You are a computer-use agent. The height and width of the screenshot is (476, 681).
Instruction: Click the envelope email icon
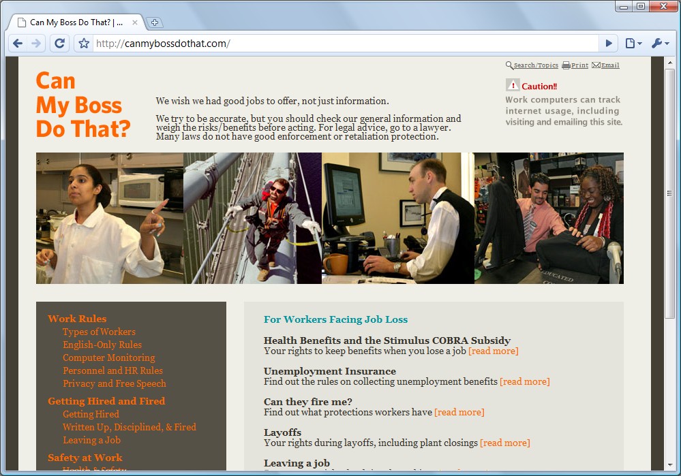point(596,65)
